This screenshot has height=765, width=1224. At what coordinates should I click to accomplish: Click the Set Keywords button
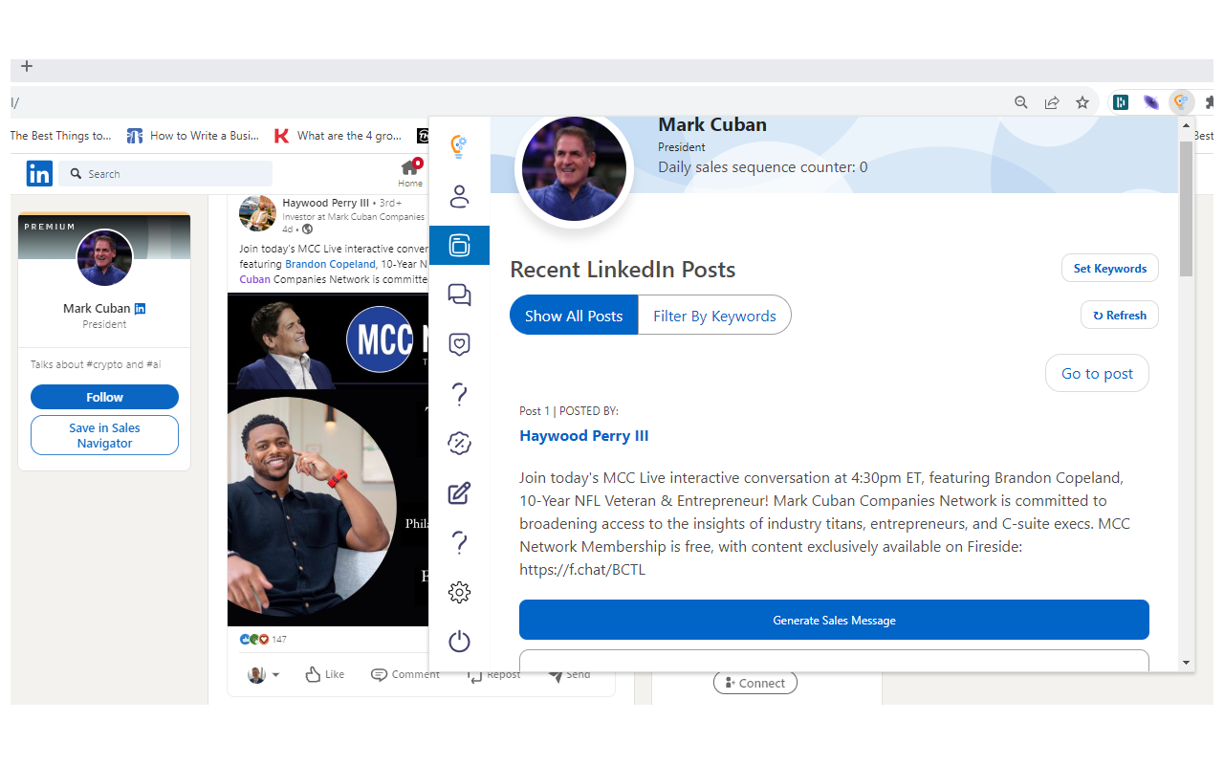[1109, 269]
